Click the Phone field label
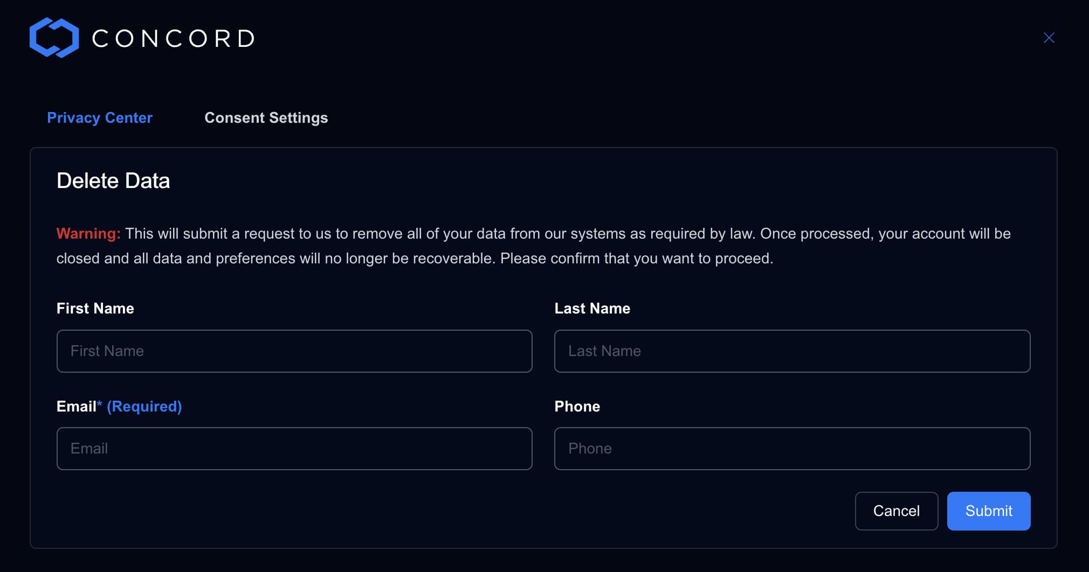Screen dimensions: 1089x572 [x=577, y=406]
